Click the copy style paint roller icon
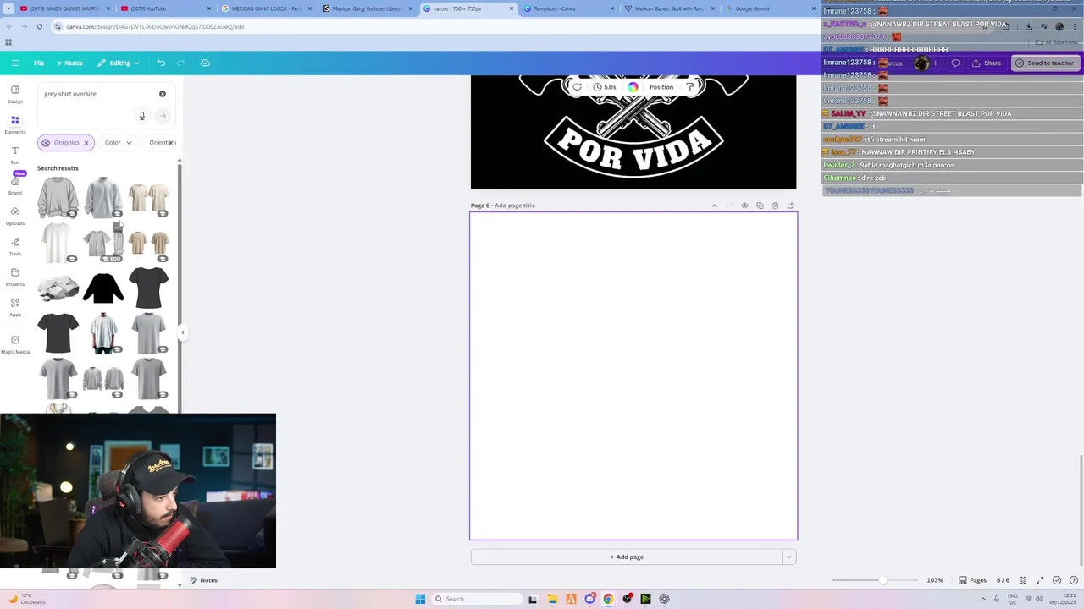This screenshot has width=1084, height=609. pos(690,87)
